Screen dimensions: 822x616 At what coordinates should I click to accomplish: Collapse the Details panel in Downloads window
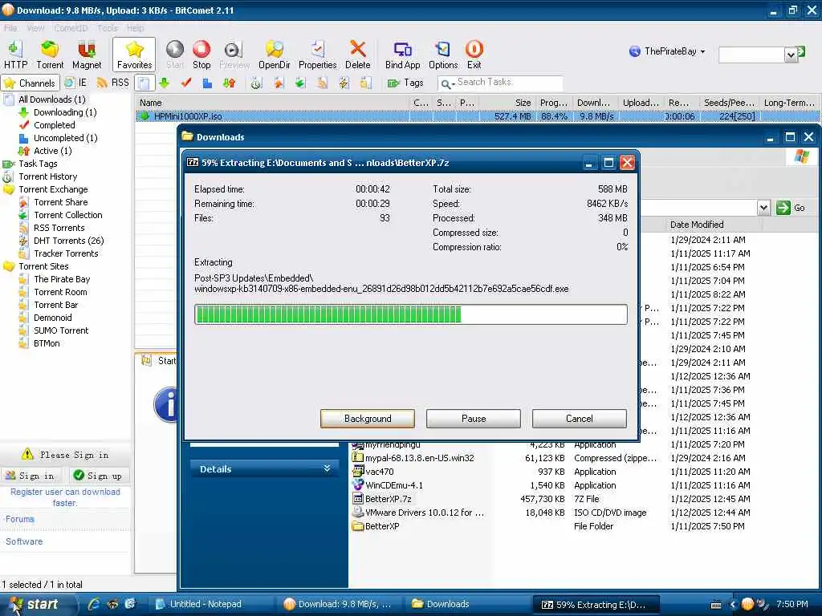tap(327, 468)
